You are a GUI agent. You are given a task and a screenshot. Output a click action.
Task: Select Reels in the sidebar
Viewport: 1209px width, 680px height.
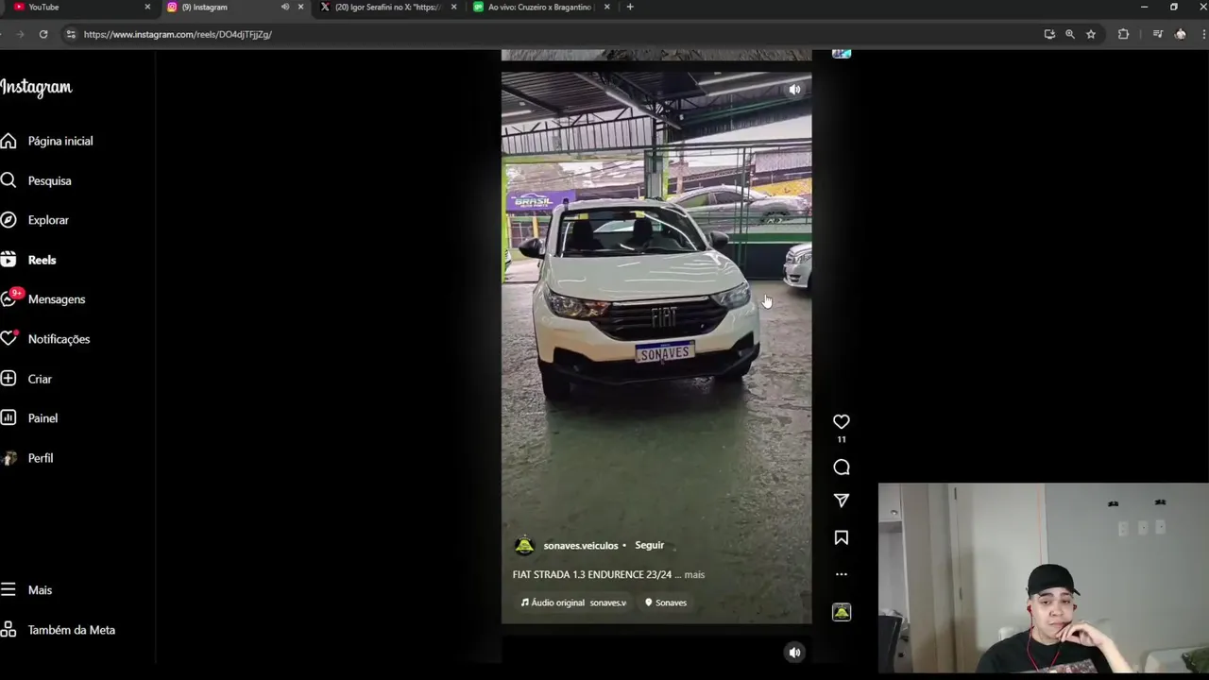tap(28, 260)
